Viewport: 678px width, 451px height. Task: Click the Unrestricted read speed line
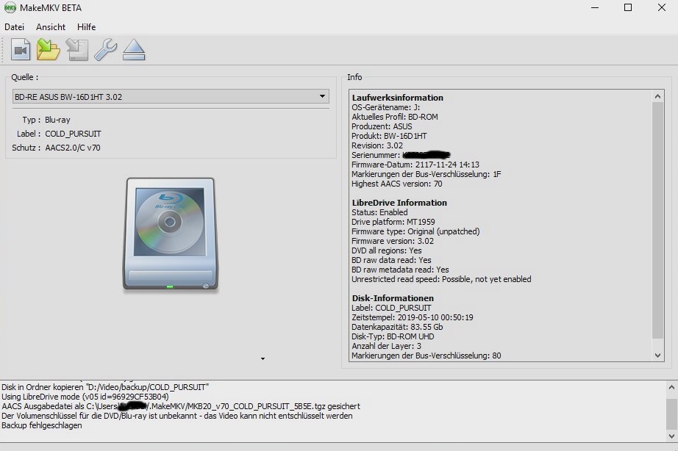pyautogui.click(x=441, y=279)
